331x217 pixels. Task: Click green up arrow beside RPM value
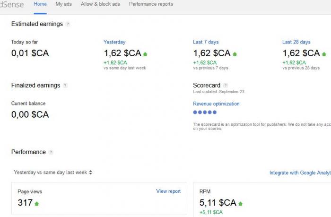pos(240,204)
